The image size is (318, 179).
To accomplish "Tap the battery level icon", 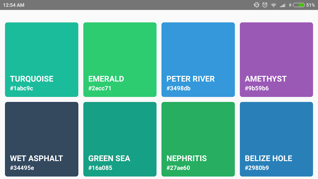I will tap(299, 5).
